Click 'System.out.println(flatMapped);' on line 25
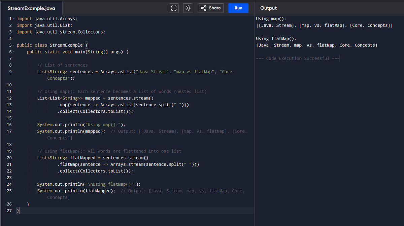 tap(76, 191)
